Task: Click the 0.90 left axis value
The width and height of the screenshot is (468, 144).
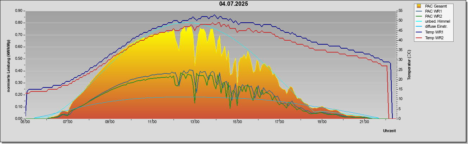Action: [19, 11]
